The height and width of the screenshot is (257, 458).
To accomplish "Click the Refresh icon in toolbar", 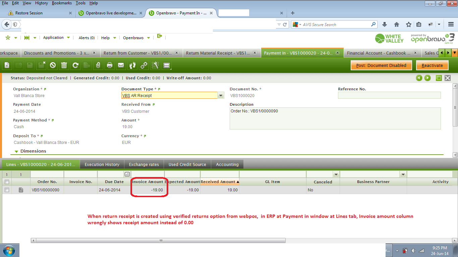I will pos(75,65).
